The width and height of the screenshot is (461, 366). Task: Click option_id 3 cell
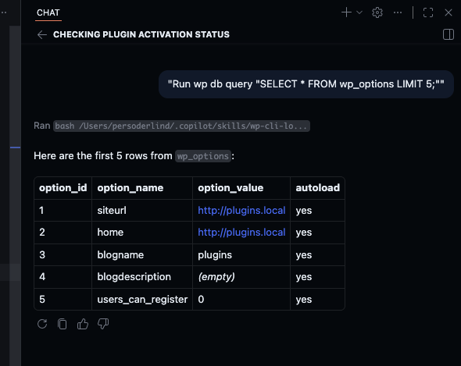pos(63,254)
